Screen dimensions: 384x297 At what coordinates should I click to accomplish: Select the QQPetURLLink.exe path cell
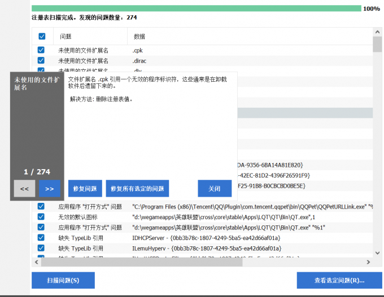[252, 207]
